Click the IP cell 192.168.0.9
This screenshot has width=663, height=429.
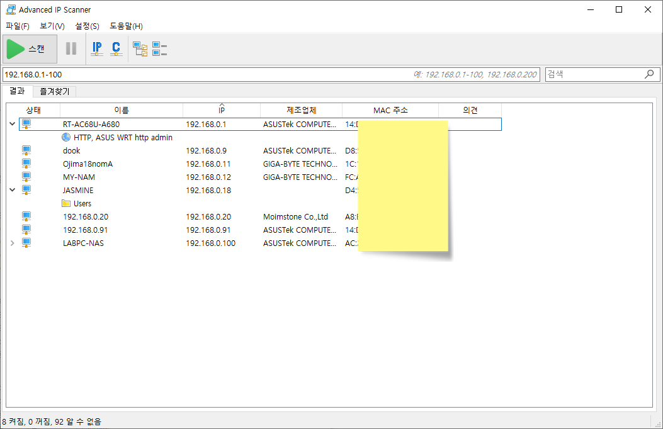pyautogui.click(x=206, y=151)
